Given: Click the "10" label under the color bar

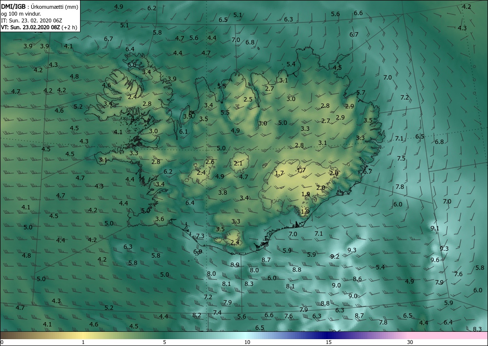Looking at the screenshot, I should [x=247, y=342].
